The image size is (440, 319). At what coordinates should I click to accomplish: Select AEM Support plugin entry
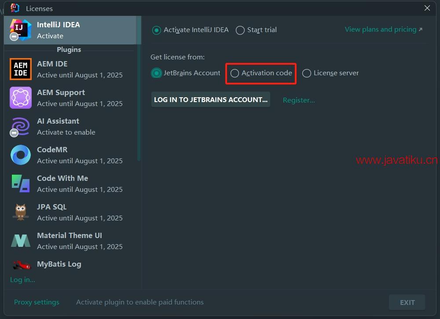pyautogui.click(x=70, y=98)
